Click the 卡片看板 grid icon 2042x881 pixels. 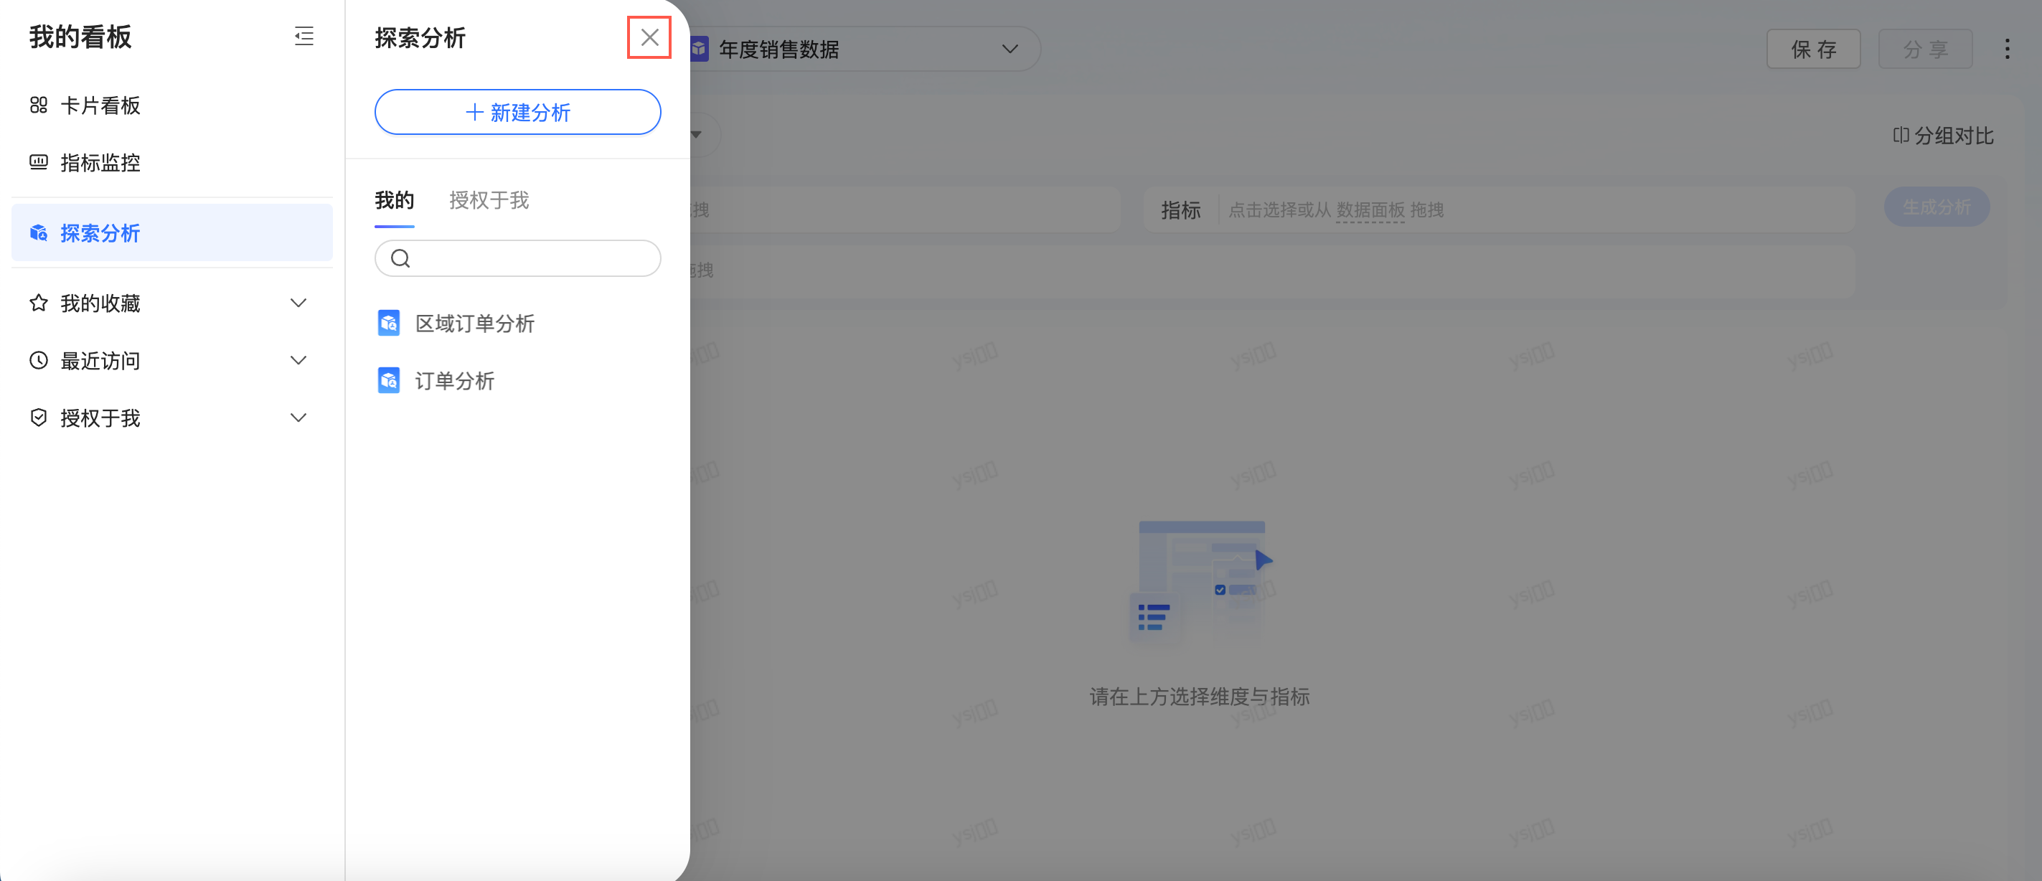38,105
